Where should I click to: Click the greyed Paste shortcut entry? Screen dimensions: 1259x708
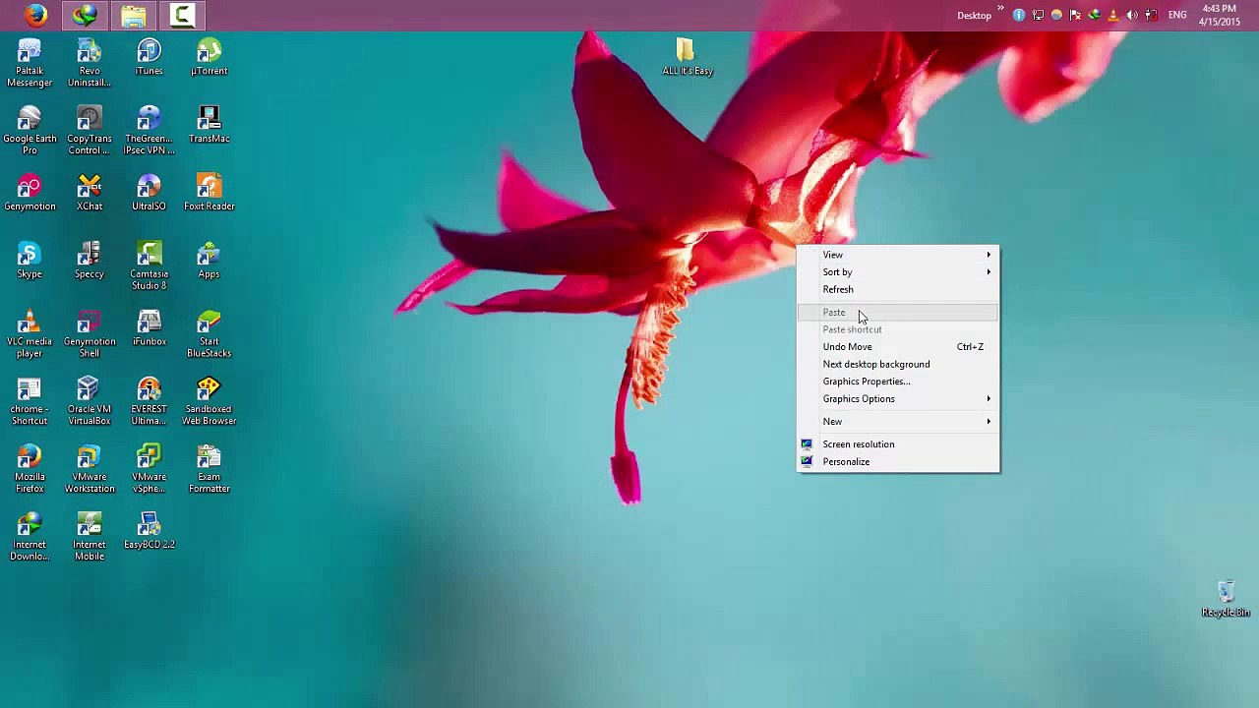coord(898,329)
